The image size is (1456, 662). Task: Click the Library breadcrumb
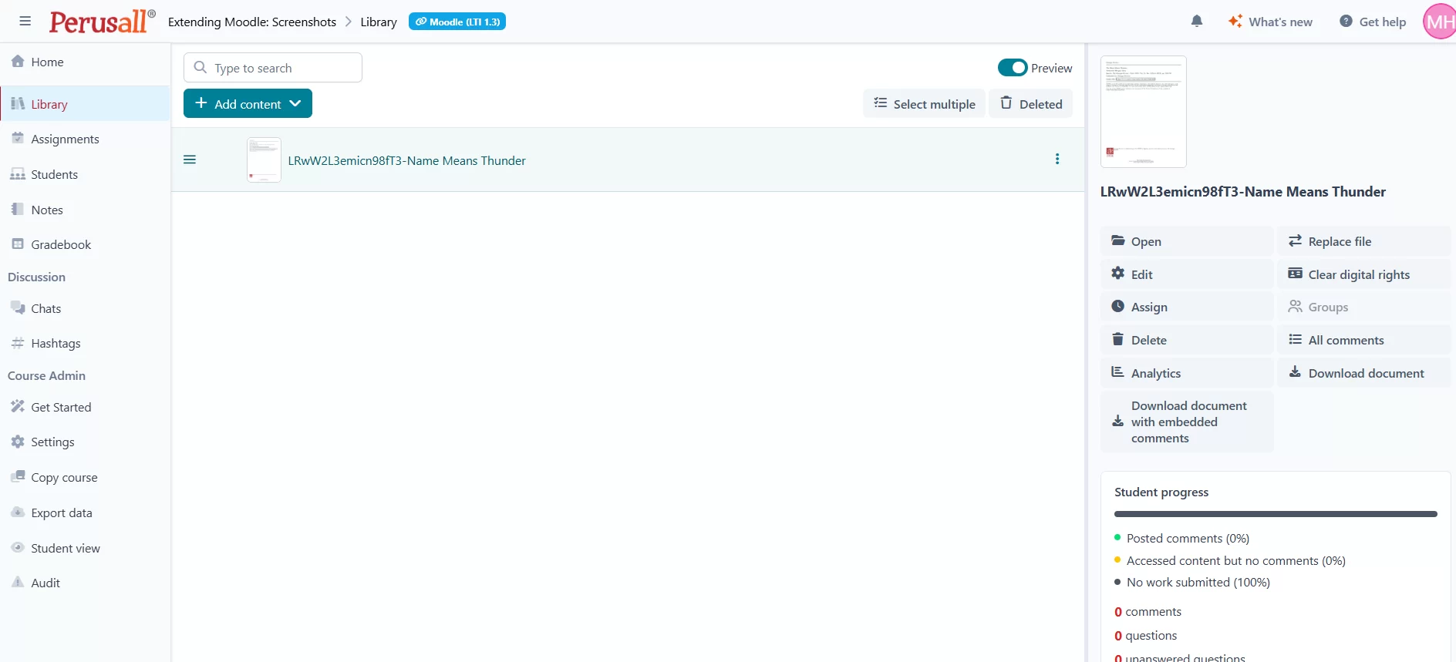coord(378,22)
